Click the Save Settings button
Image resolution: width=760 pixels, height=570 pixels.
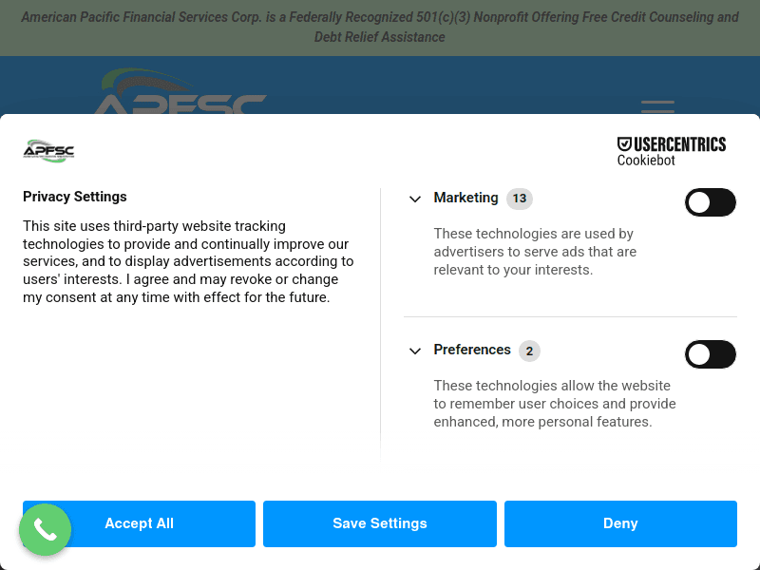380,523
